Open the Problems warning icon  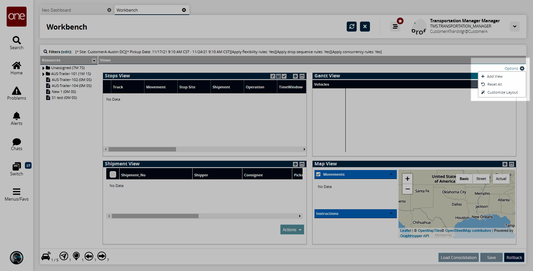click(x=17, y=93)
